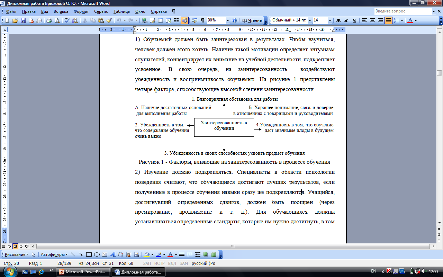Click the Чтение reading mode button
The height and width of the screenshot is (277, 443).
pyautogui.click(x=252, y=20)
